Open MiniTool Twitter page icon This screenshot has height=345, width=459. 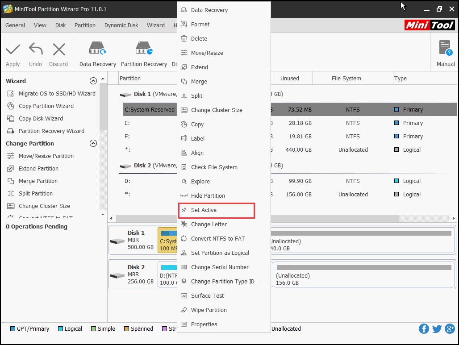tap(437, 328)
